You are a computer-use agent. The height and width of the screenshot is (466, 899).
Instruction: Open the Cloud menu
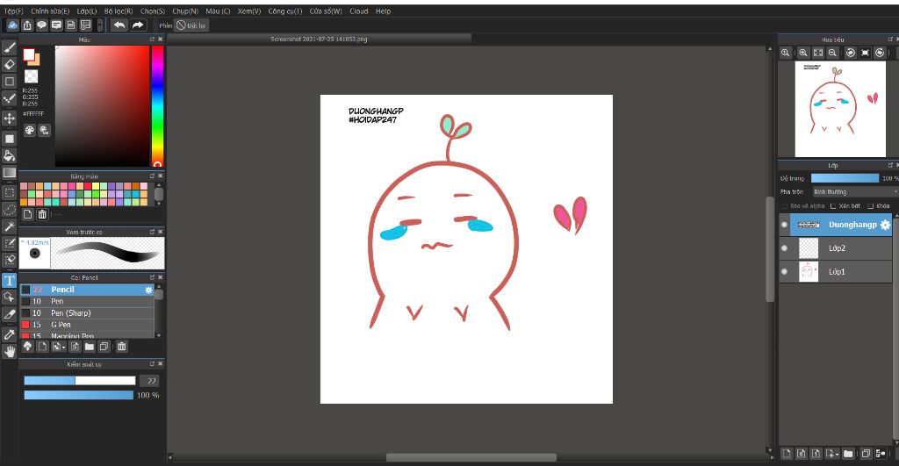click(359, 11)
